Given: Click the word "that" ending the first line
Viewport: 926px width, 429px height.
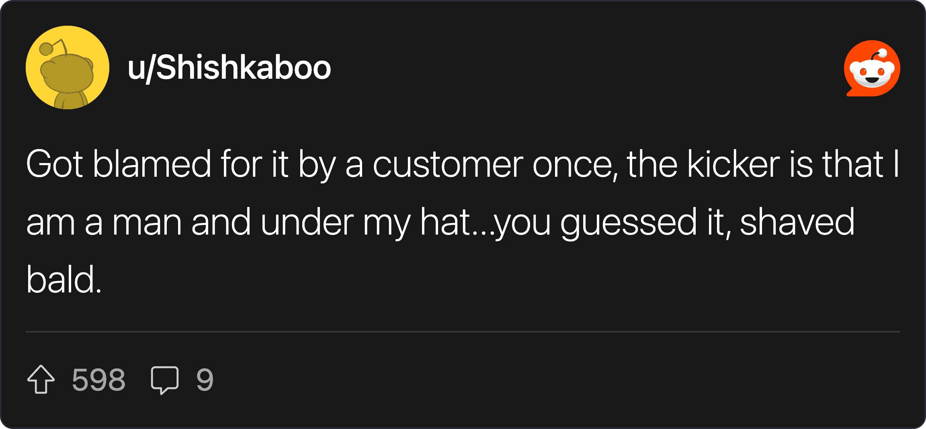Looking at the screenshot, I should (852, 164).
